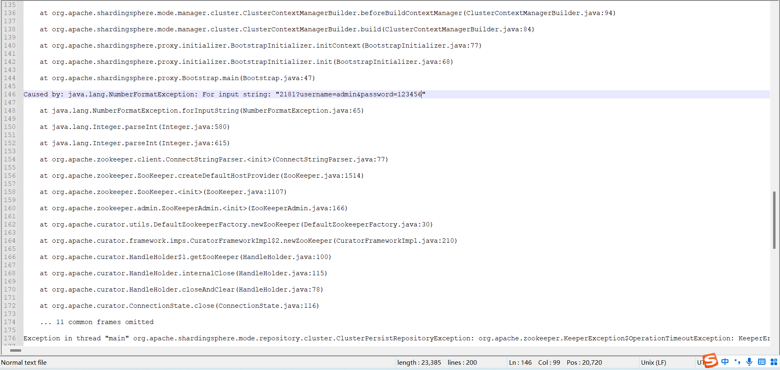Viewport: 780px width, 370px height.
Task: Click the 'BootstrapInitializer.initContext' stack line
Action: tap(260, 46)
